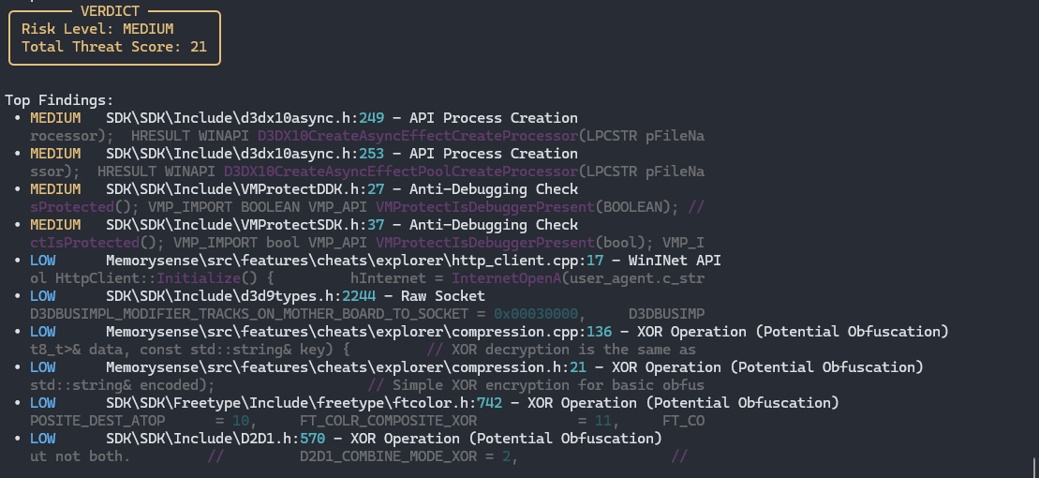
Task: Click D3DX10CreateAsyncEffectPoolCreateProcessor code snippet
Action: (x=401, y=172)
